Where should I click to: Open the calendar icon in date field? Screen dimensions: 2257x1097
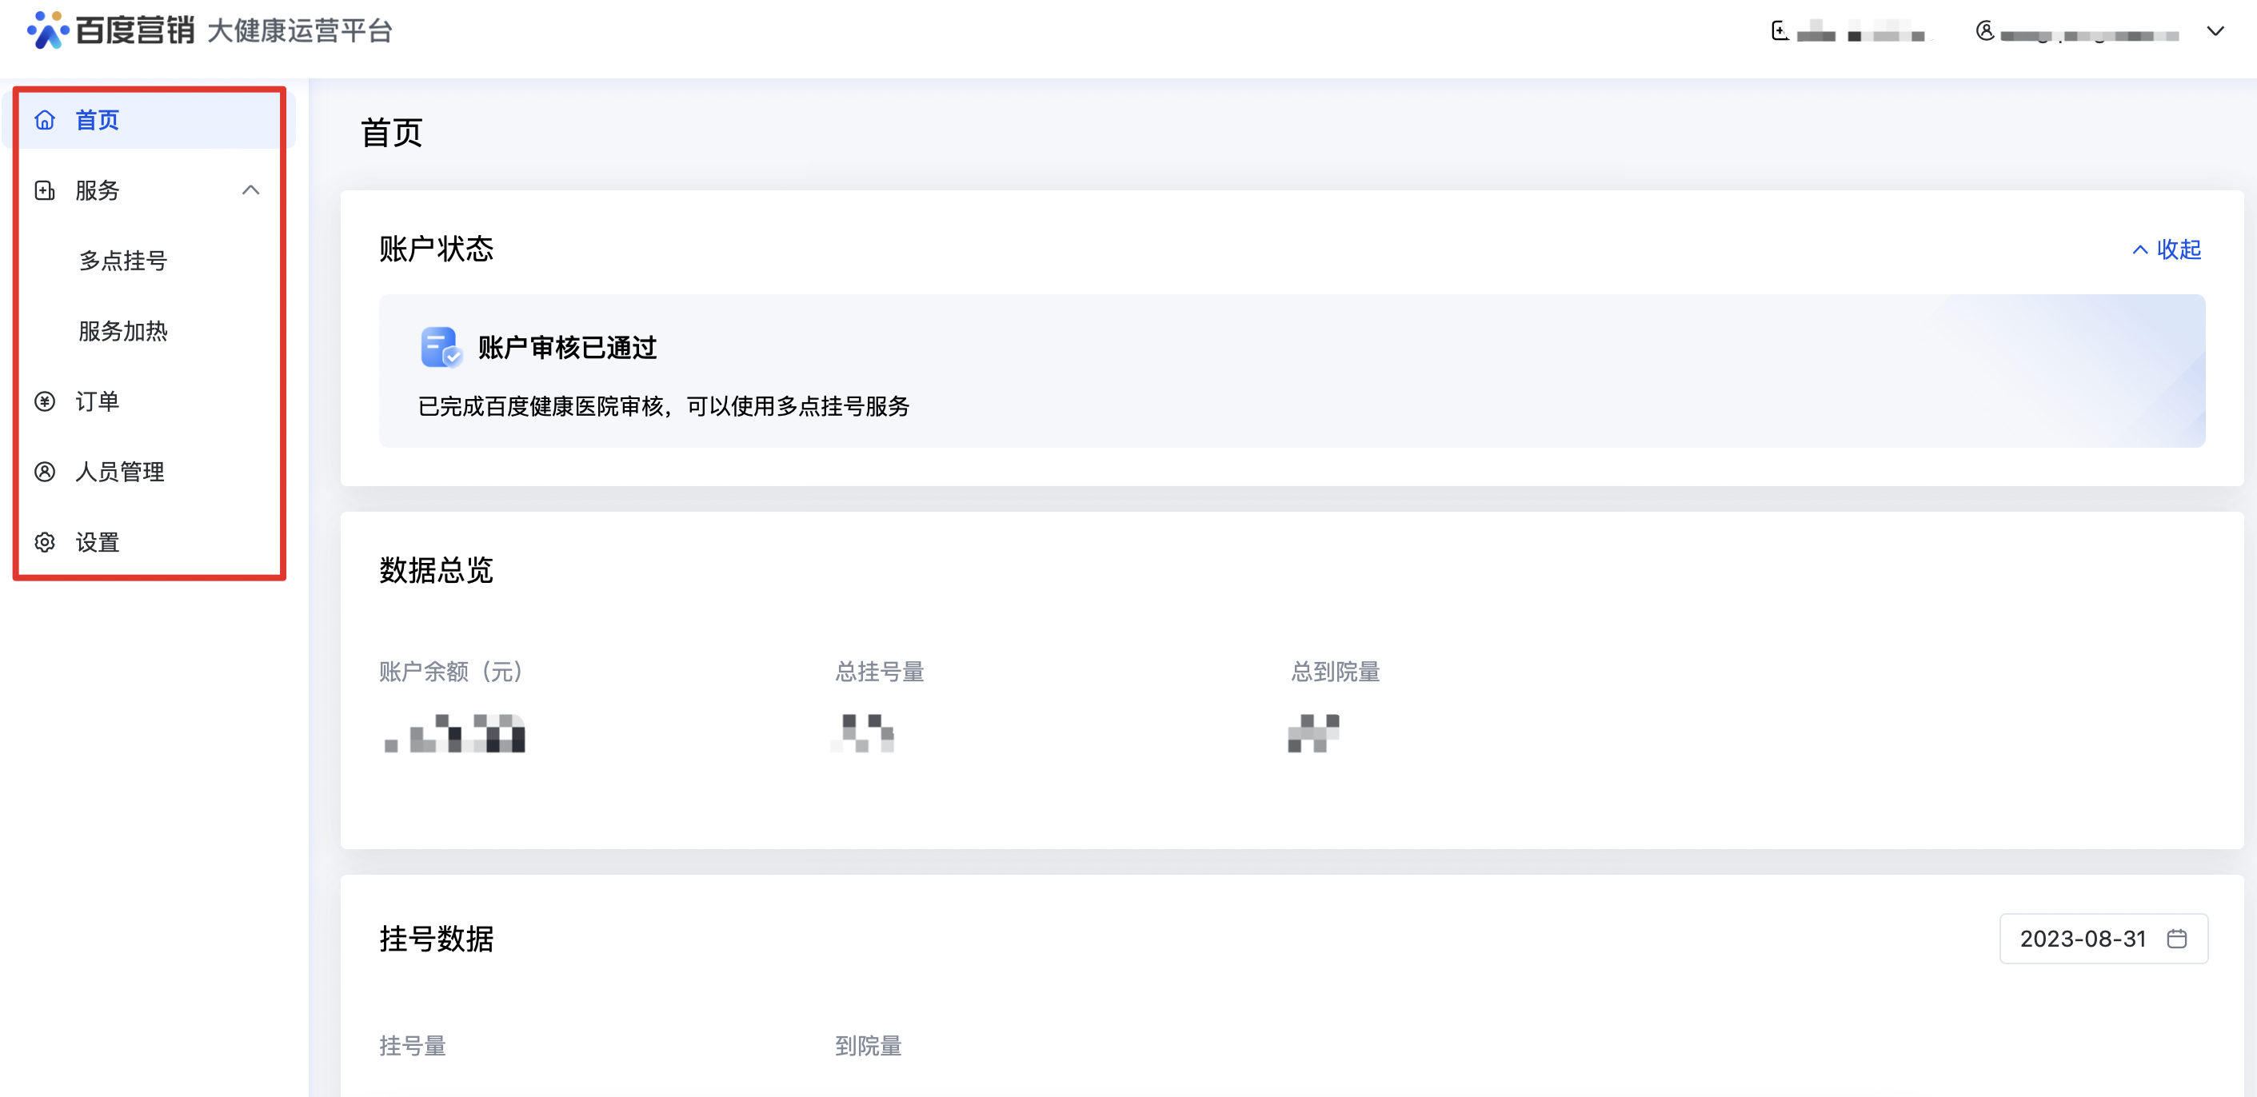(2176, 939)
